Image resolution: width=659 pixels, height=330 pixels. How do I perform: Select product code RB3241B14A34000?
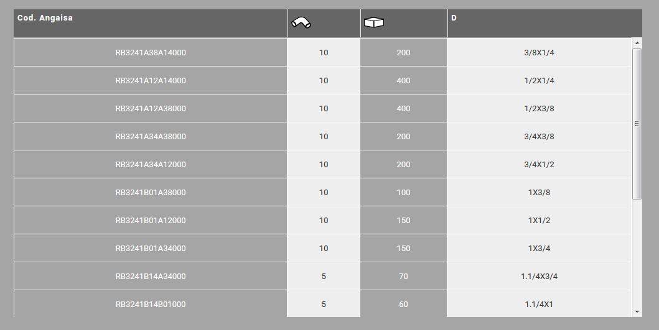tap(151, 277)
